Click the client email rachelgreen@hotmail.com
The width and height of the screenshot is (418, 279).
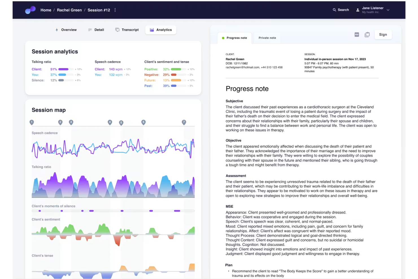[x=243, y=68]
